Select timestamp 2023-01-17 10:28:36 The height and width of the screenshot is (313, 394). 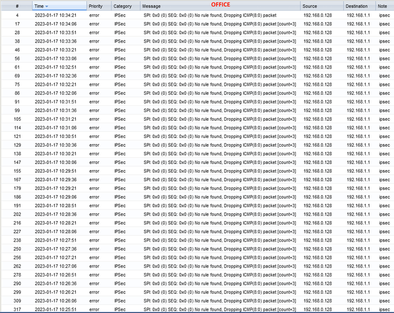(55, 214)
